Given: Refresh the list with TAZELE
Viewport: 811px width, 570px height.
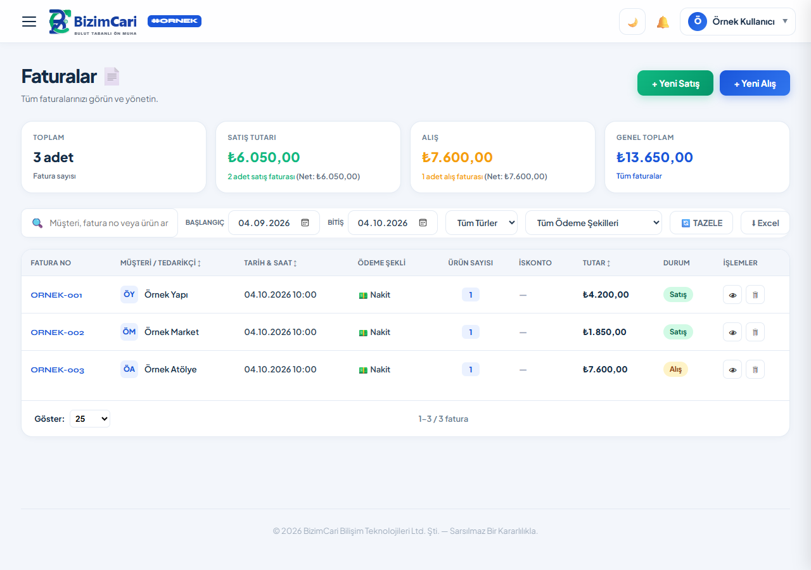Looking at the screenshot, I should point(701,223).
